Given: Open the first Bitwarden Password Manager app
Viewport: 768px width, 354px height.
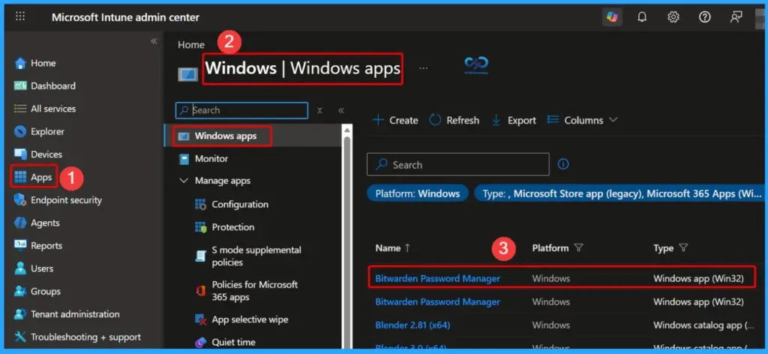Looking at the screenshot, I should pyautogui.click(x=437, y=278).
